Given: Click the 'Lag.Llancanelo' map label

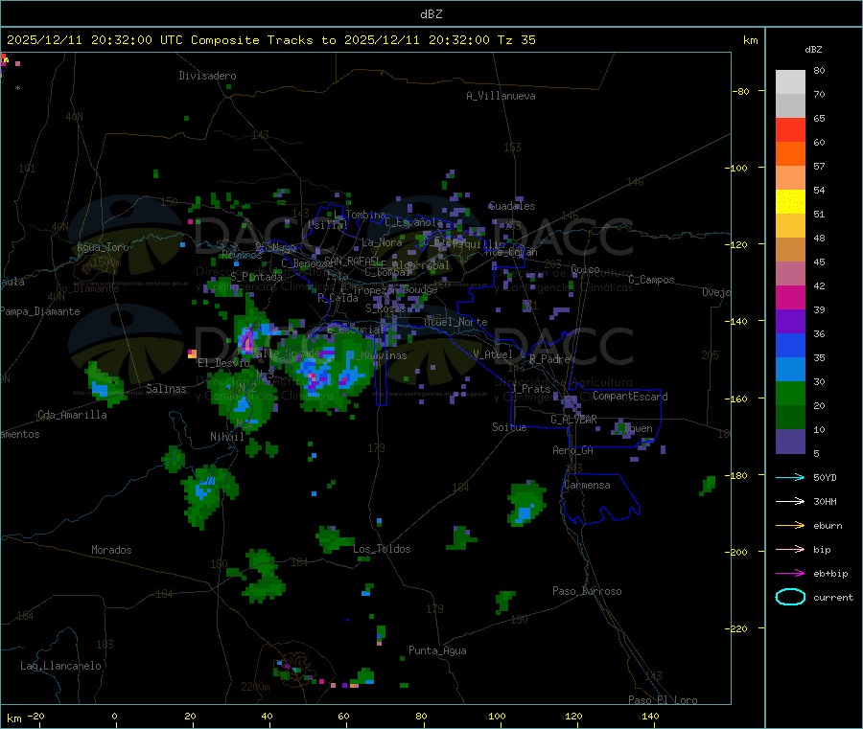Looking at the screenshot, I should click(60, 666).
